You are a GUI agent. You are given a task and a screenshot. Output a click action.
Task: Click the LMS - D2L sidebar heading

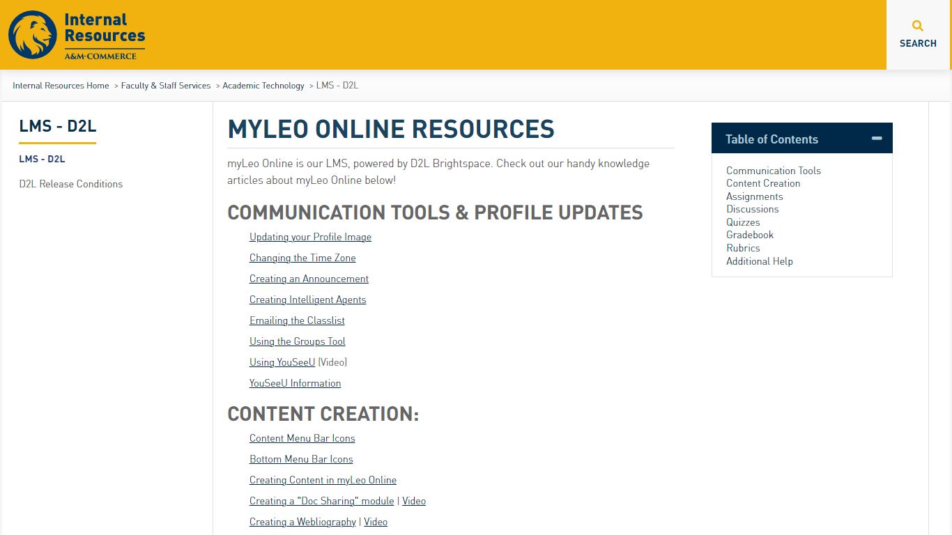57,126
